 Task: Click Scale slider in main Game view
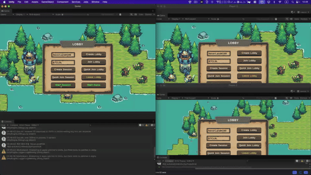tap(75, 15)
